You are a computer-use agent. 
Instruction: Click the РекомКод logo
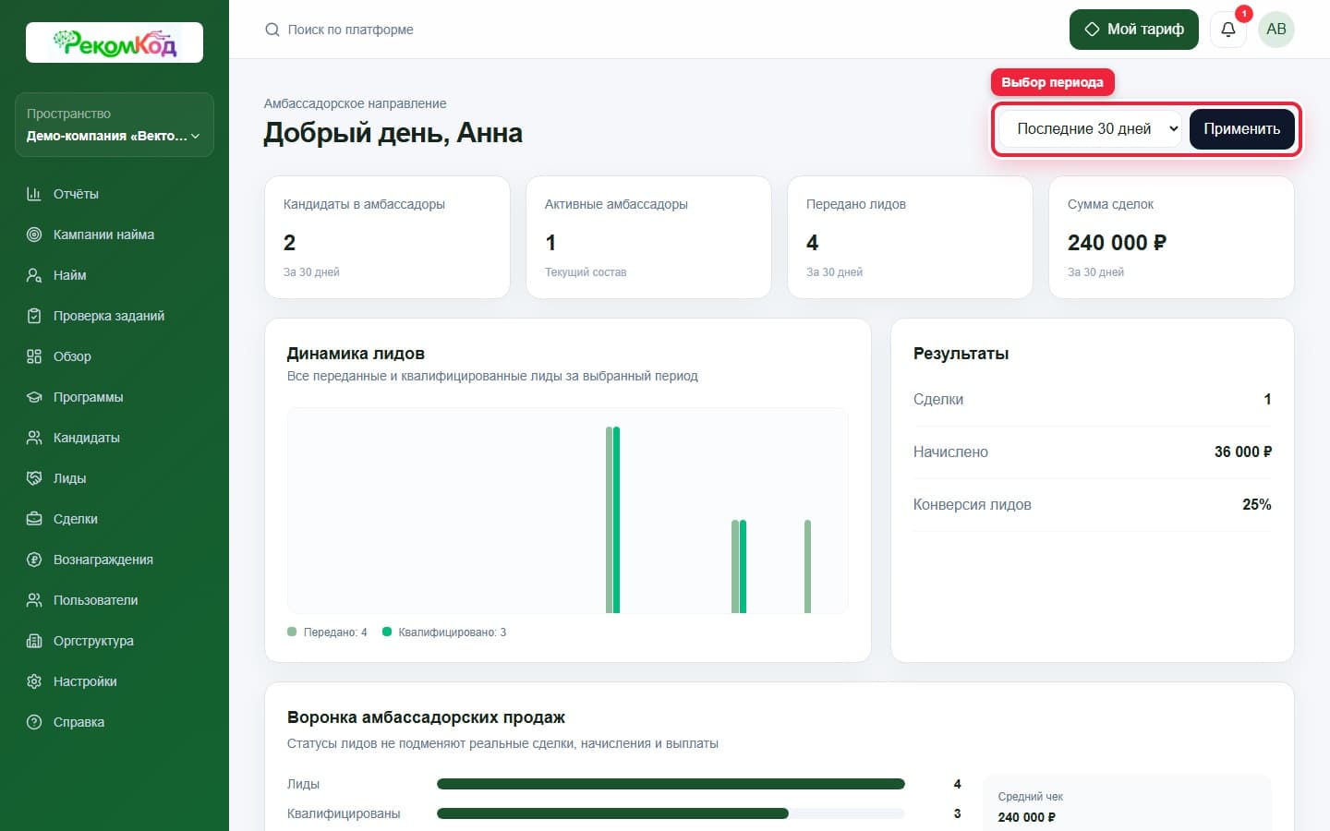(115, 42)
